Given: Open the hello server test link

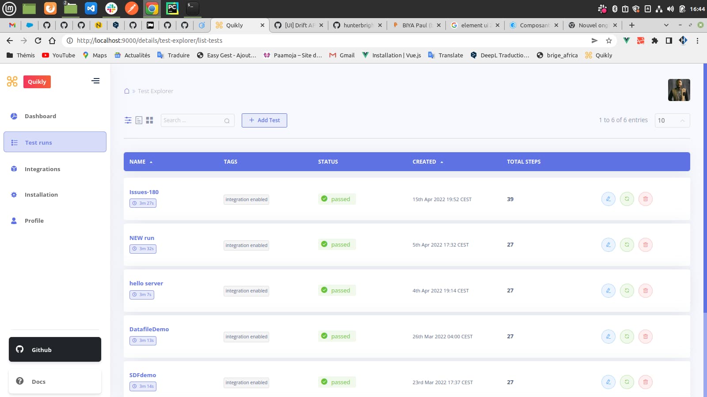Looking at the screenshot, I should tap(146, 283).
